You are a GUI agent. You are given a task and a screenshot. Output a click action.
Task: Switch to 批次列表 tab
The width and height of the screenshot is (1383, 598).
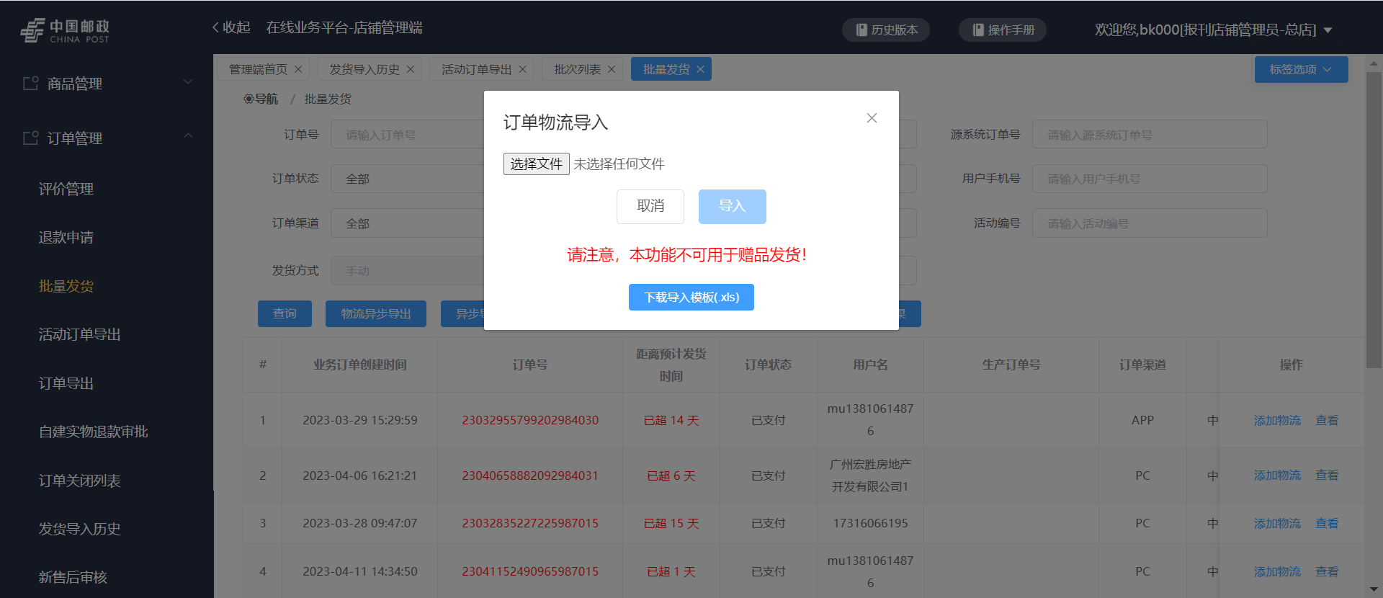pyautogui.click(x=578, y=69)
